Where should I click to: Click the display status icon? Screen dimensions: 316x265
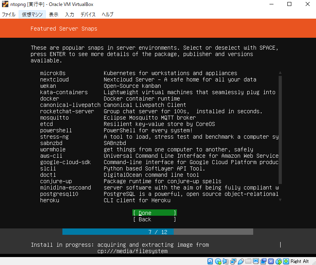256,261
